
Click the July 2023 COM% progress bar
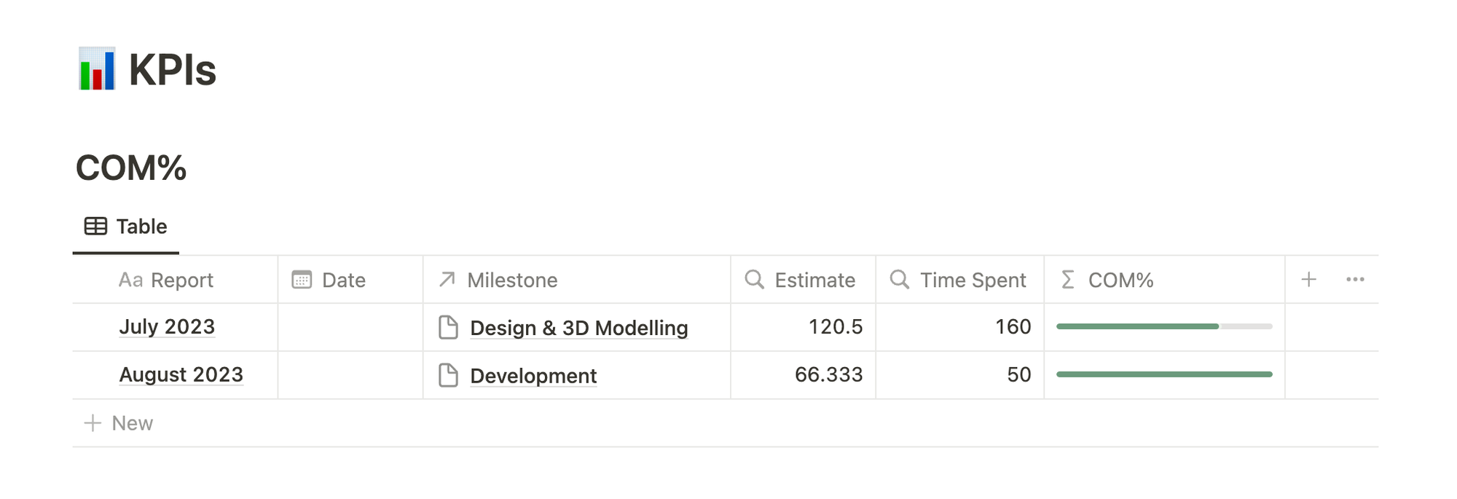[1163, 327]
